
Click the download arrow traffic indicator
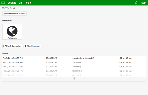(23, 3)
